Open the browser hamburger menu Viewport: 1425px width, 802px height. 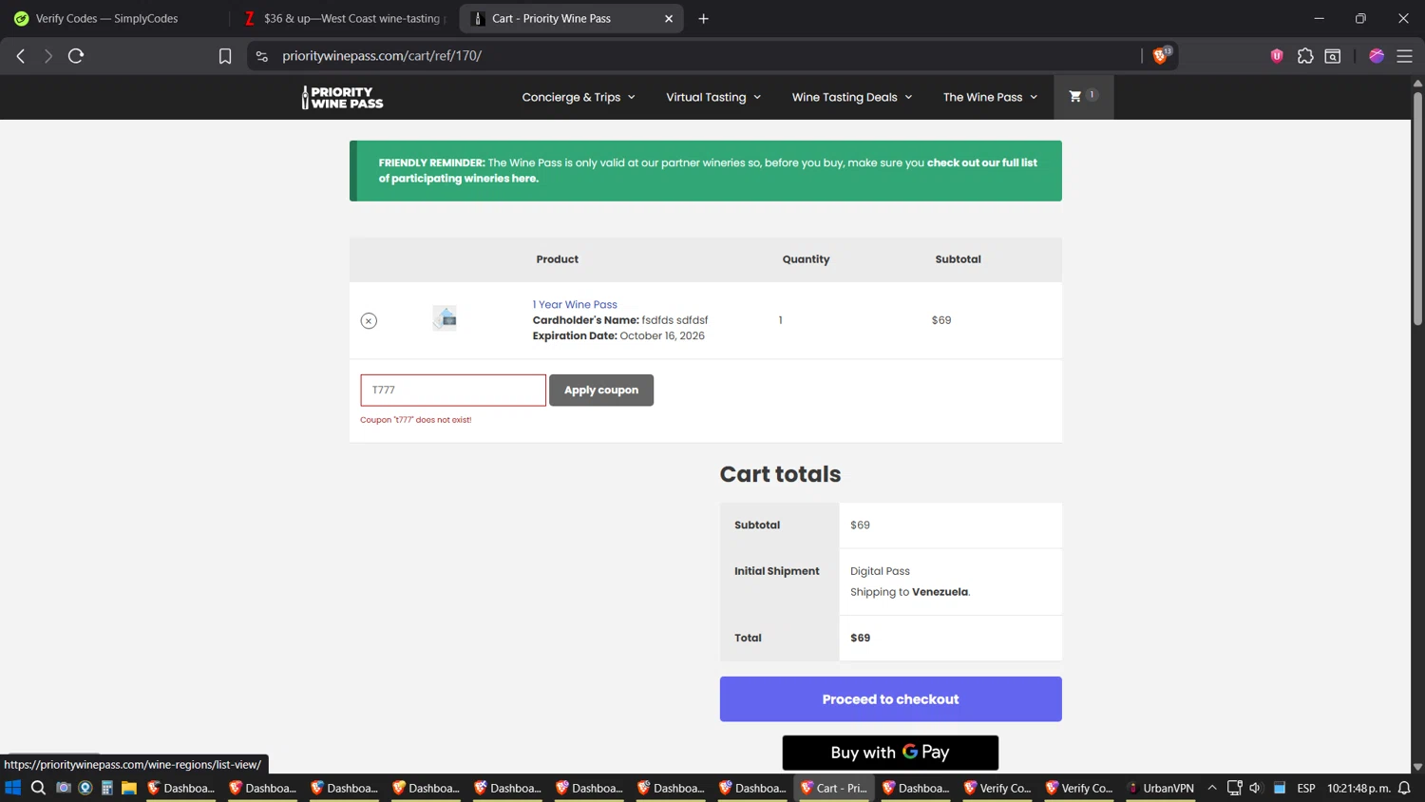pos(1404,56)
